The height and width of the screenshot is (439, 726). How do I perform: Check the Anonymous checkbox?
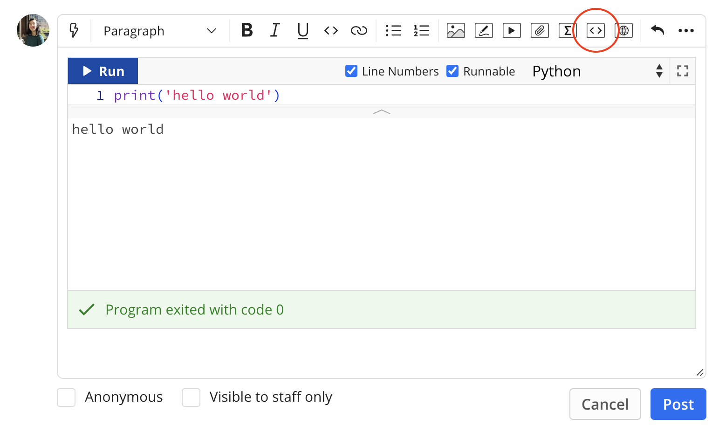66,398
